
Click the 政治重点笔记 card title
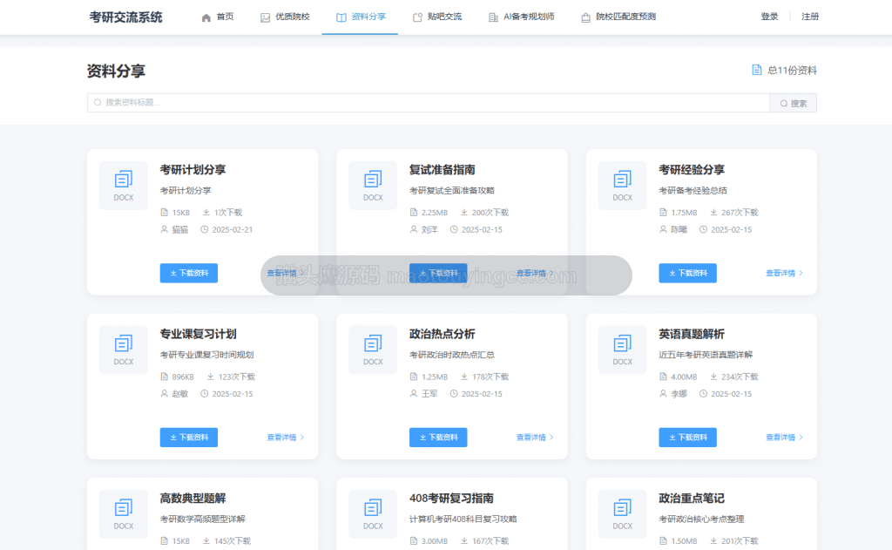692,499
